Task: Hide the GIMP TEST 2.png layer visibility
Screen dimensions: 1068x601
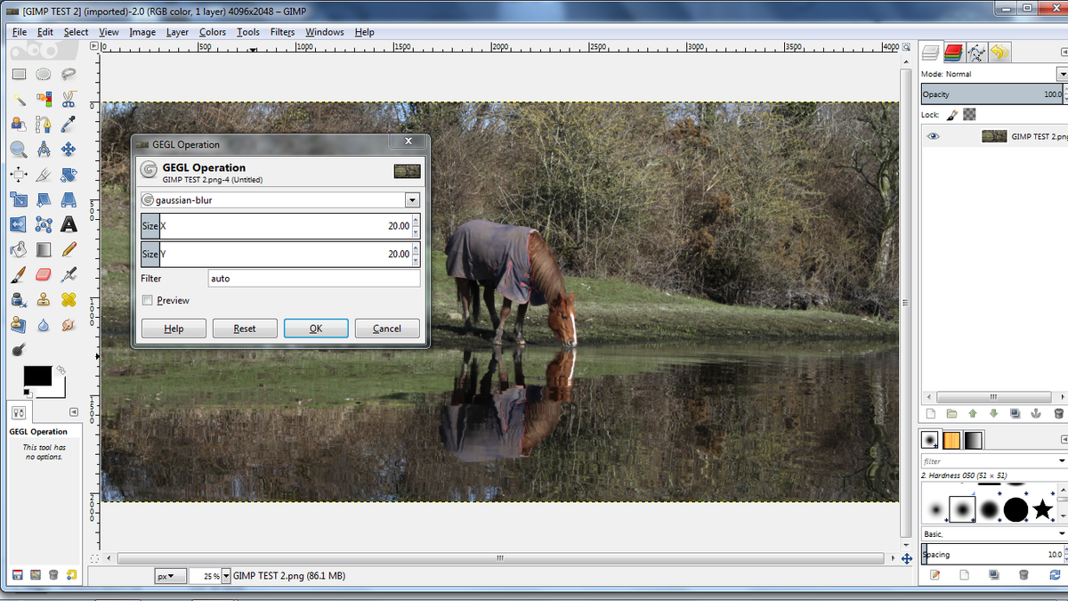Action: [x=934, y=136]
